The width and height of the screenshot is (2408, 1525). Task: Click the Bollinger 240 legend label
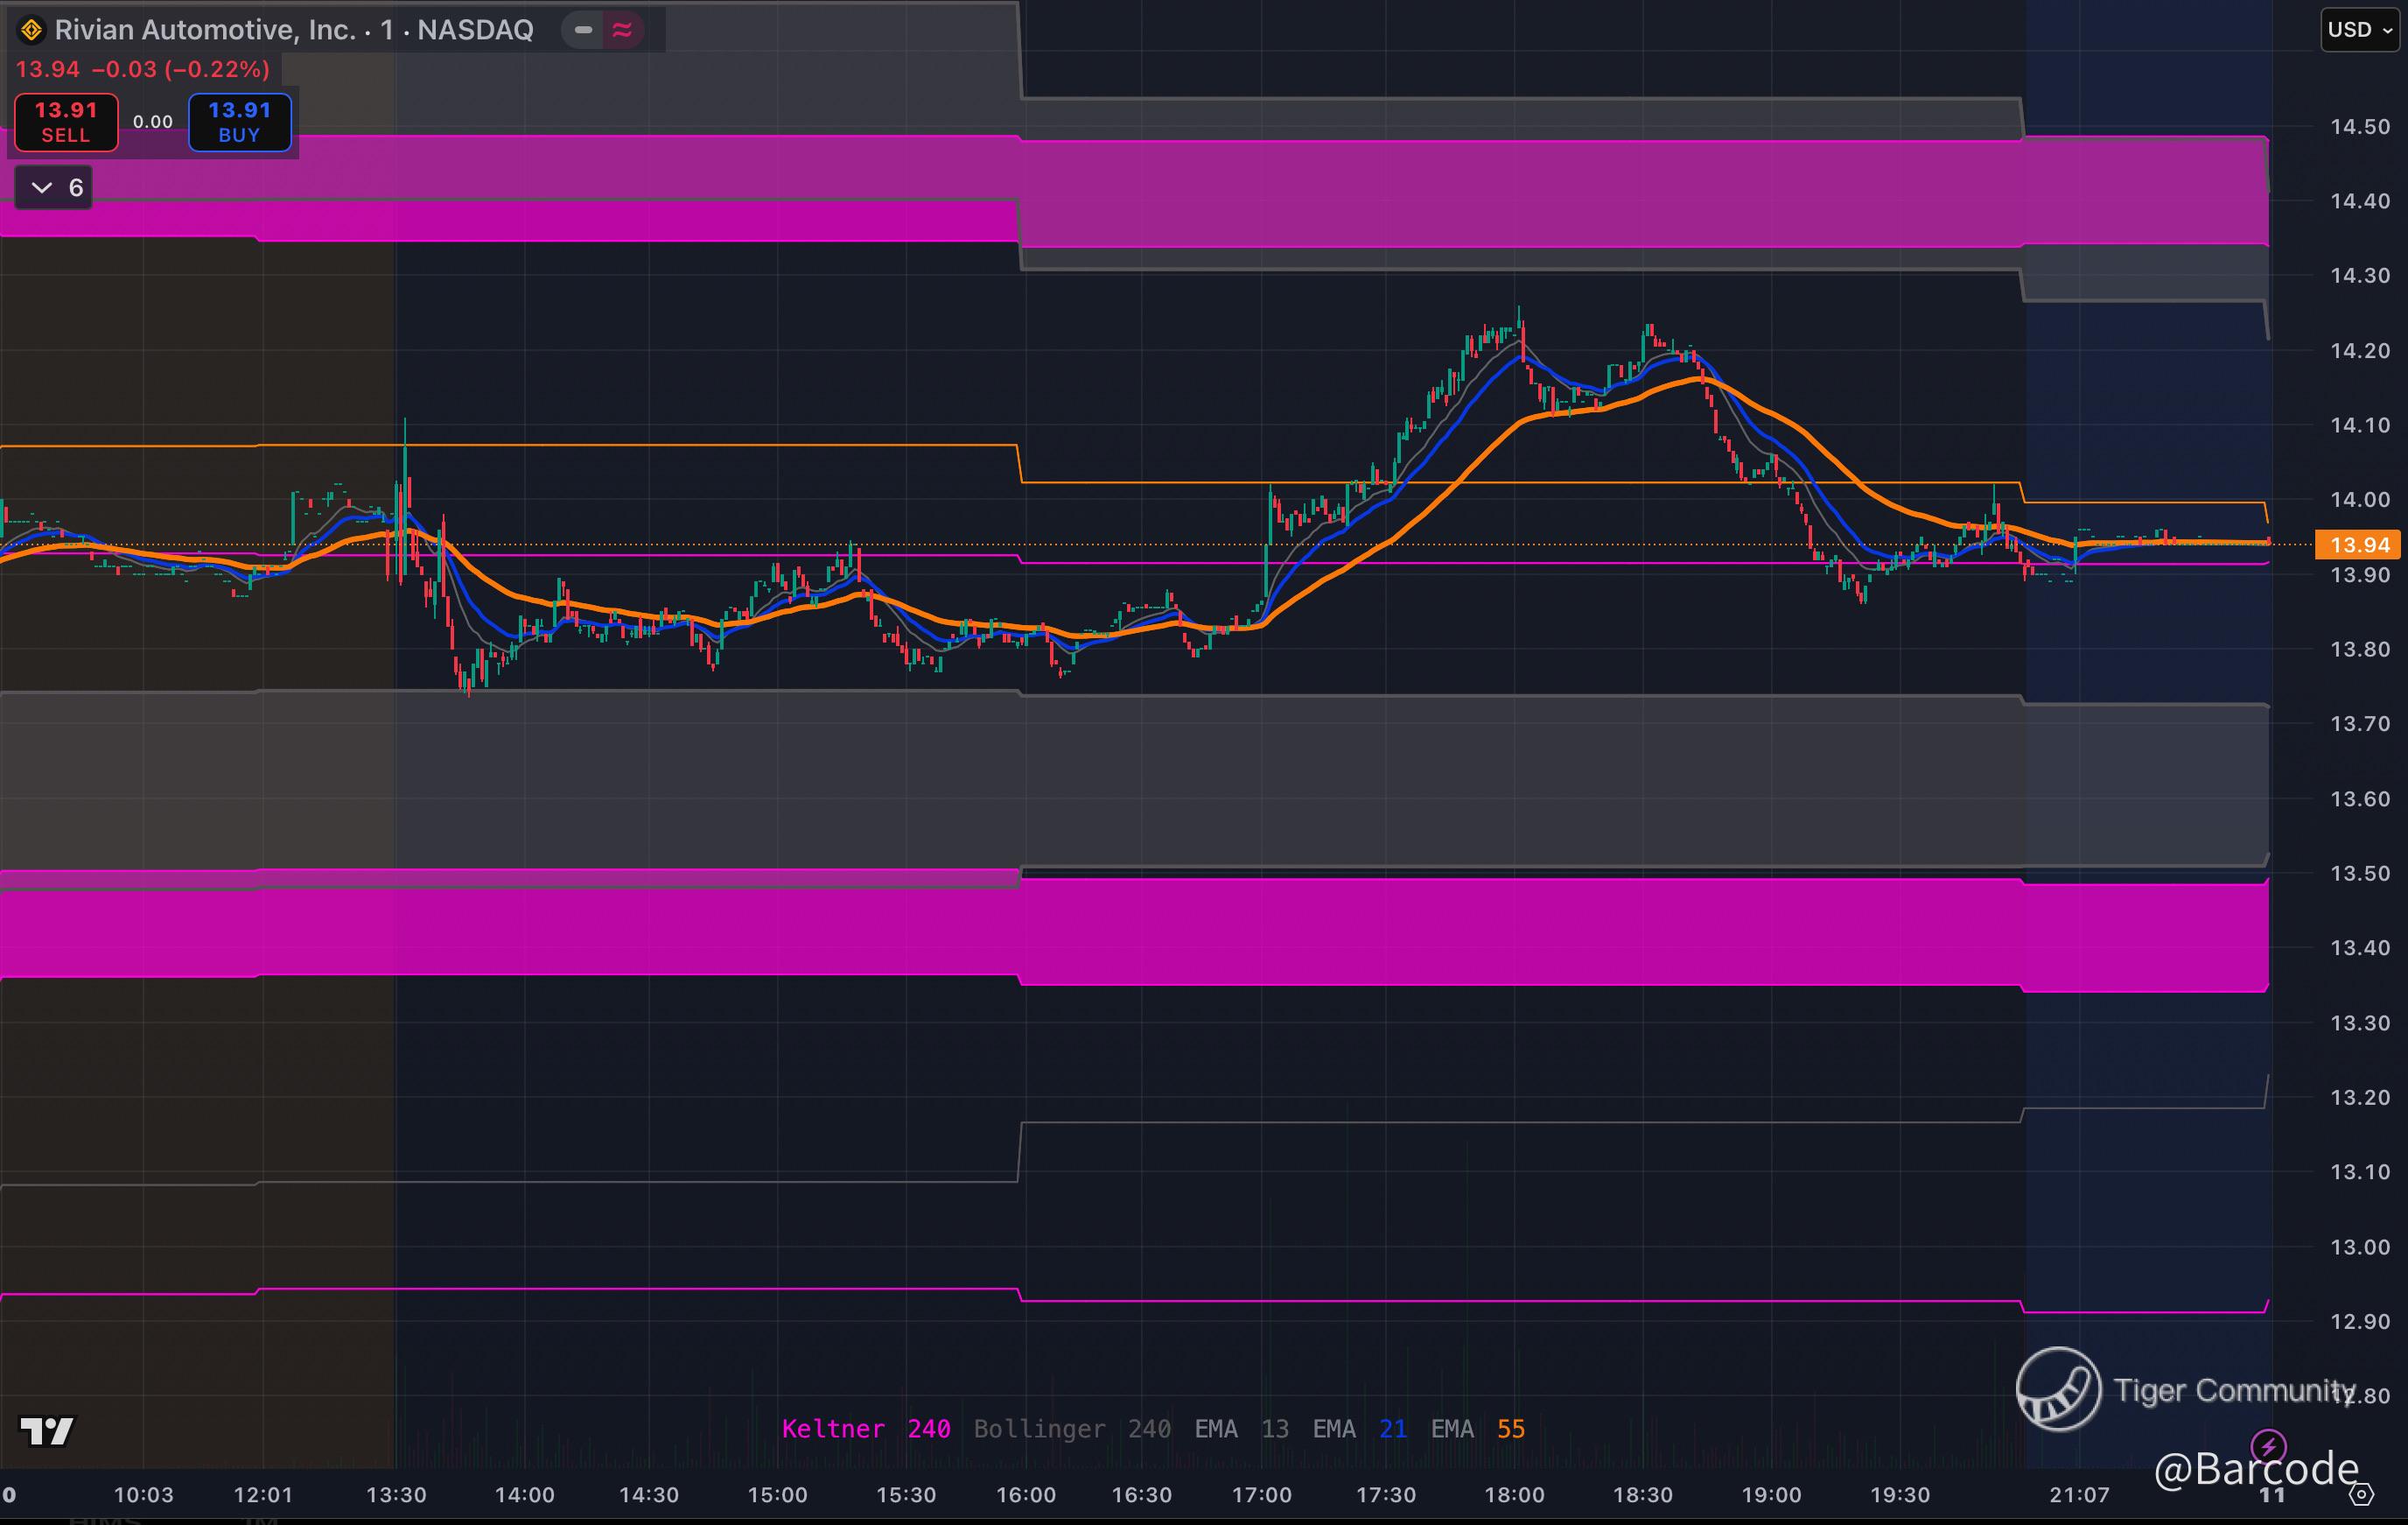(1071, 1429)
